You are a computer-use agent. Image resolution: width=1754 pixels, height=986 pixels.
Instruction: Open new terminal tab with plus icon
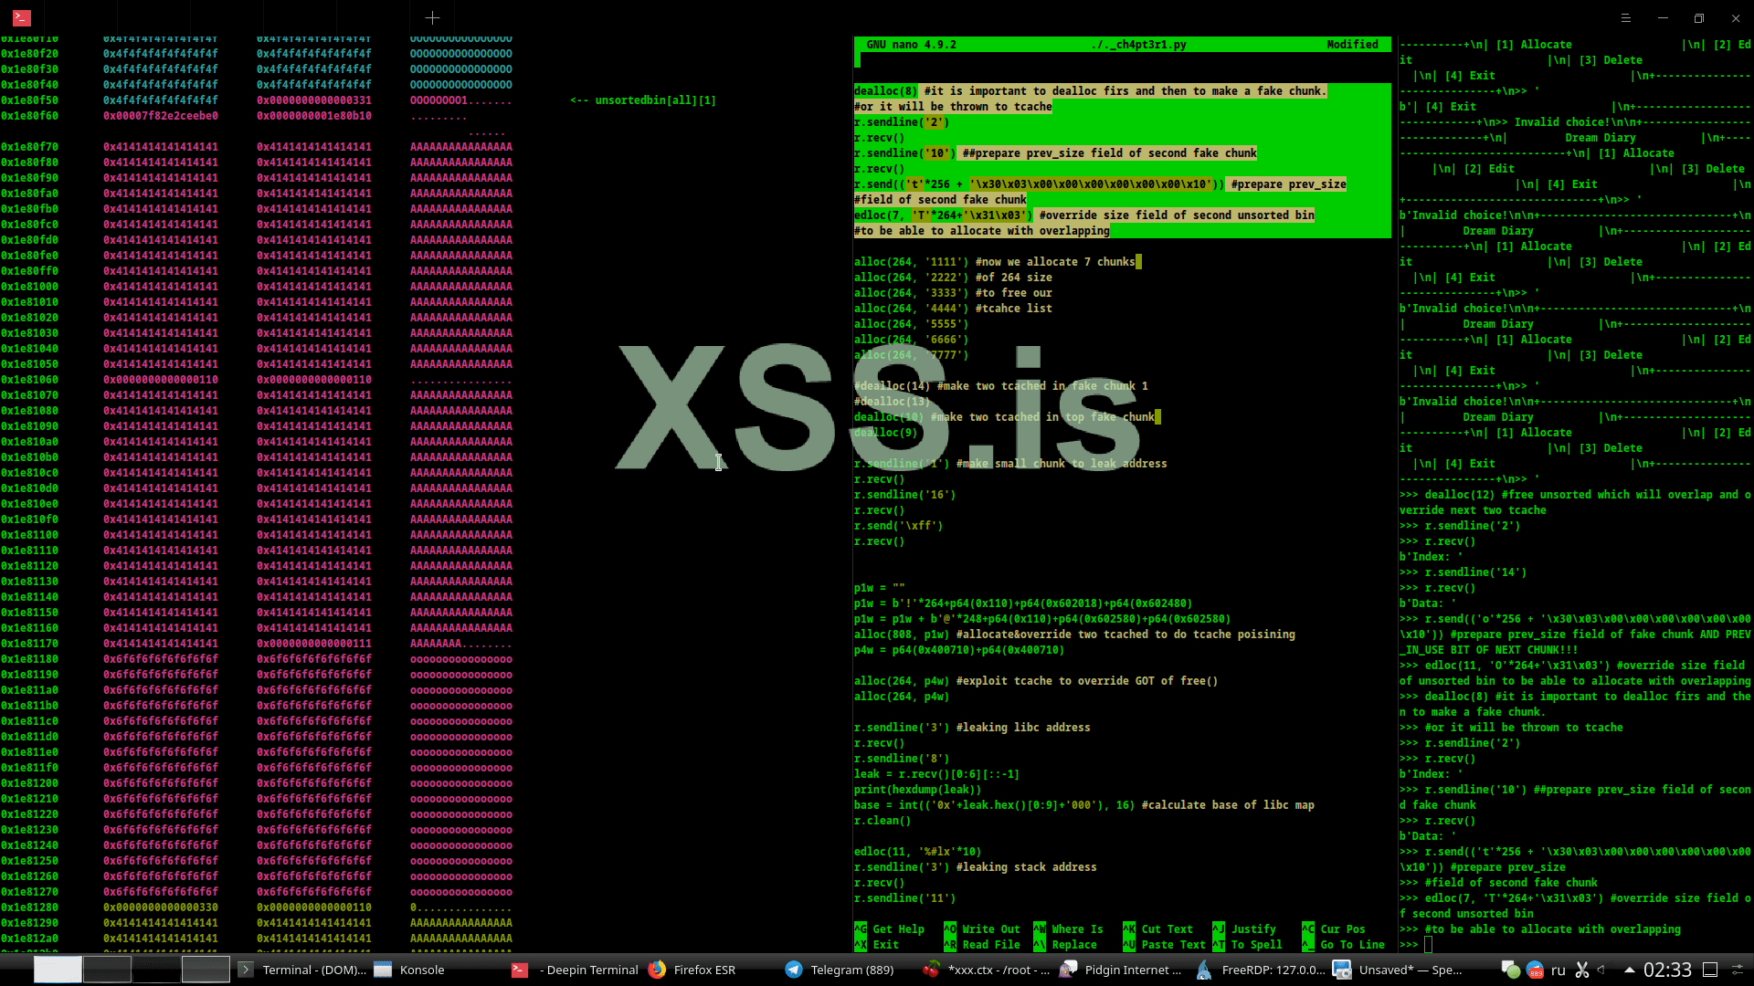[432, 17]
